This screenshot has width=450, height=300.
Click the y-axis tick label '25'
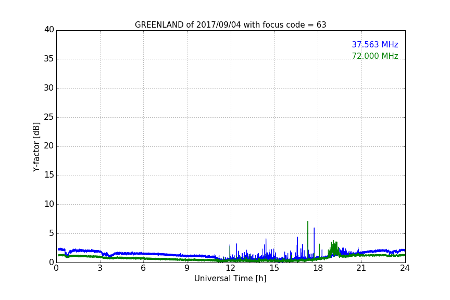pos(49,117)
